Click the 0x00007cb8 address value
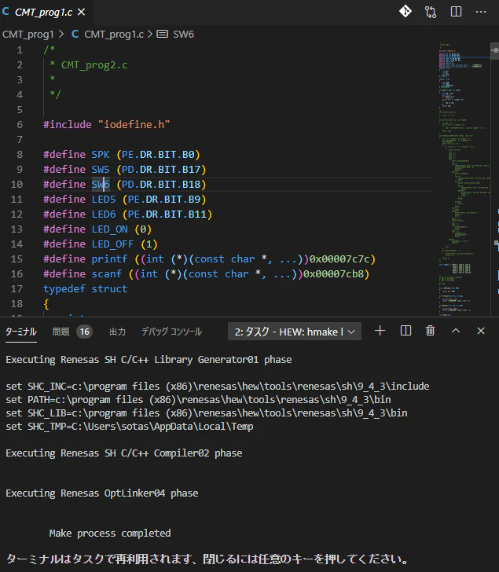The width and height of the screenshot is (499, 572). 333,274
